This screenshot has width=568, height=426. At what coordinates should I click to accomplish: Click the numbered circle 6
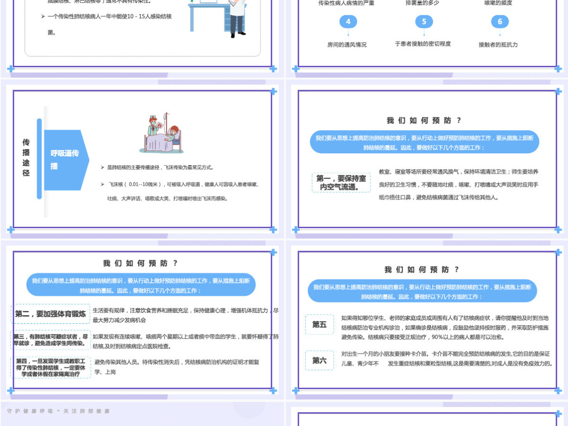[x=500, y=22]
